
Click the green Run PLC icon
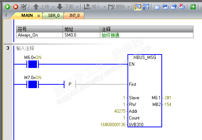click(7, 7)
